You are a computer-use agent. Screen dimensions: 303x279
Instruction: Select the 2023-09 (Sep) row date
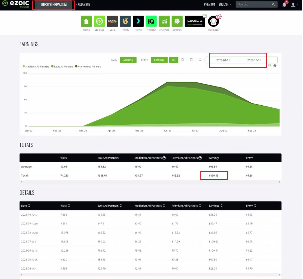pyautogui.click(x=29, y=224)
